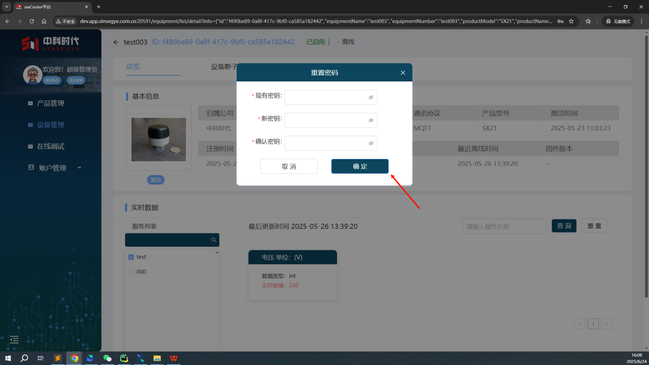The height and width of the screenshot is (365, 649).
Task: Switch to the 设备影子 tab
Action: point(224,67)
